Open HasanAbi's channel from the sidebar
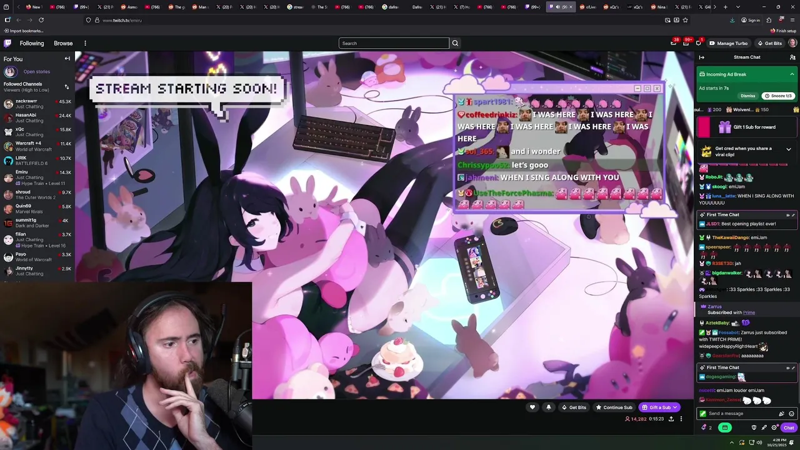Image resolution: width=800 pixels, height=450 pixels. [x=37, y=117]
